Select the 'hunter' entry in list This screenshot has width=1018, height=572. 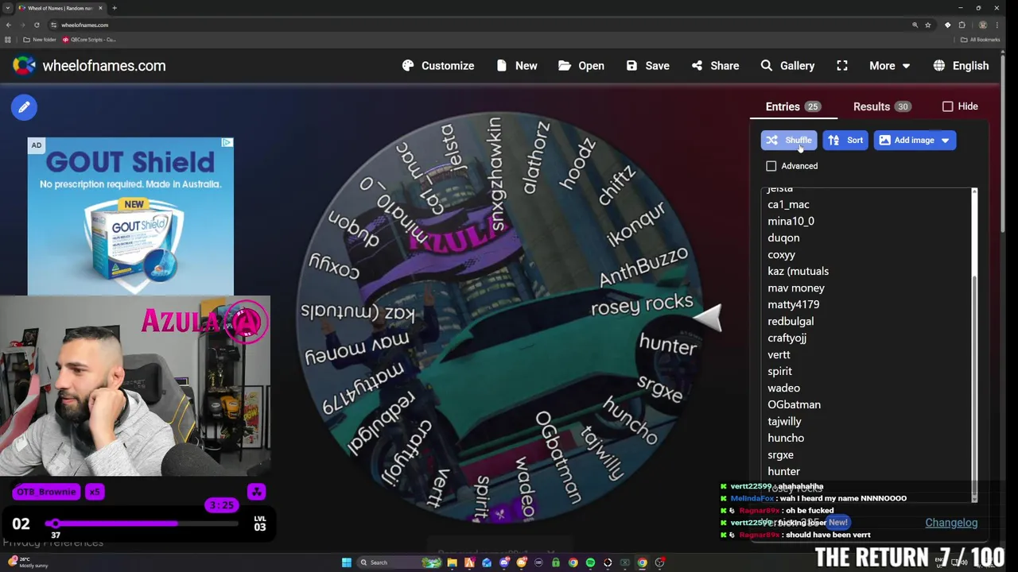coord(783,471)
